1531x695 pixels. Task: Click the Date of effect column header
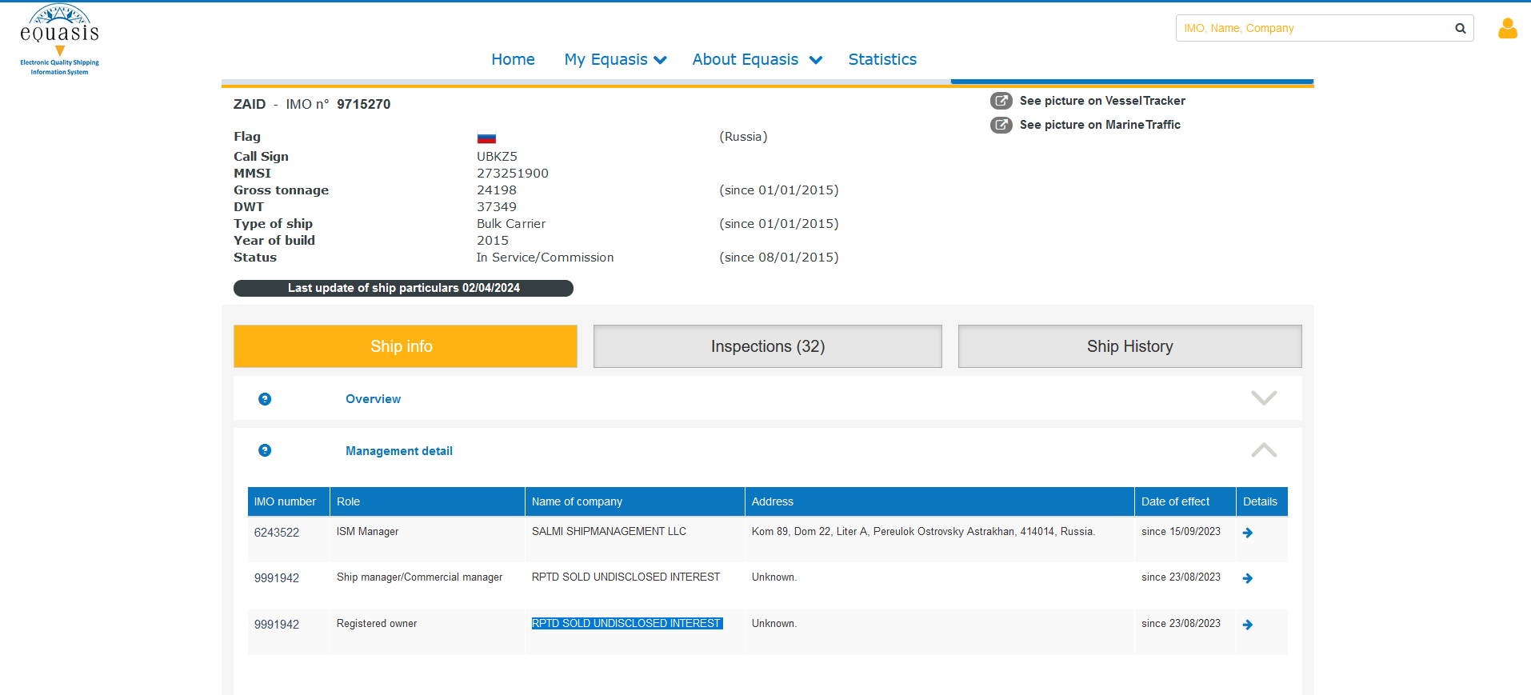coord(1185,501)
